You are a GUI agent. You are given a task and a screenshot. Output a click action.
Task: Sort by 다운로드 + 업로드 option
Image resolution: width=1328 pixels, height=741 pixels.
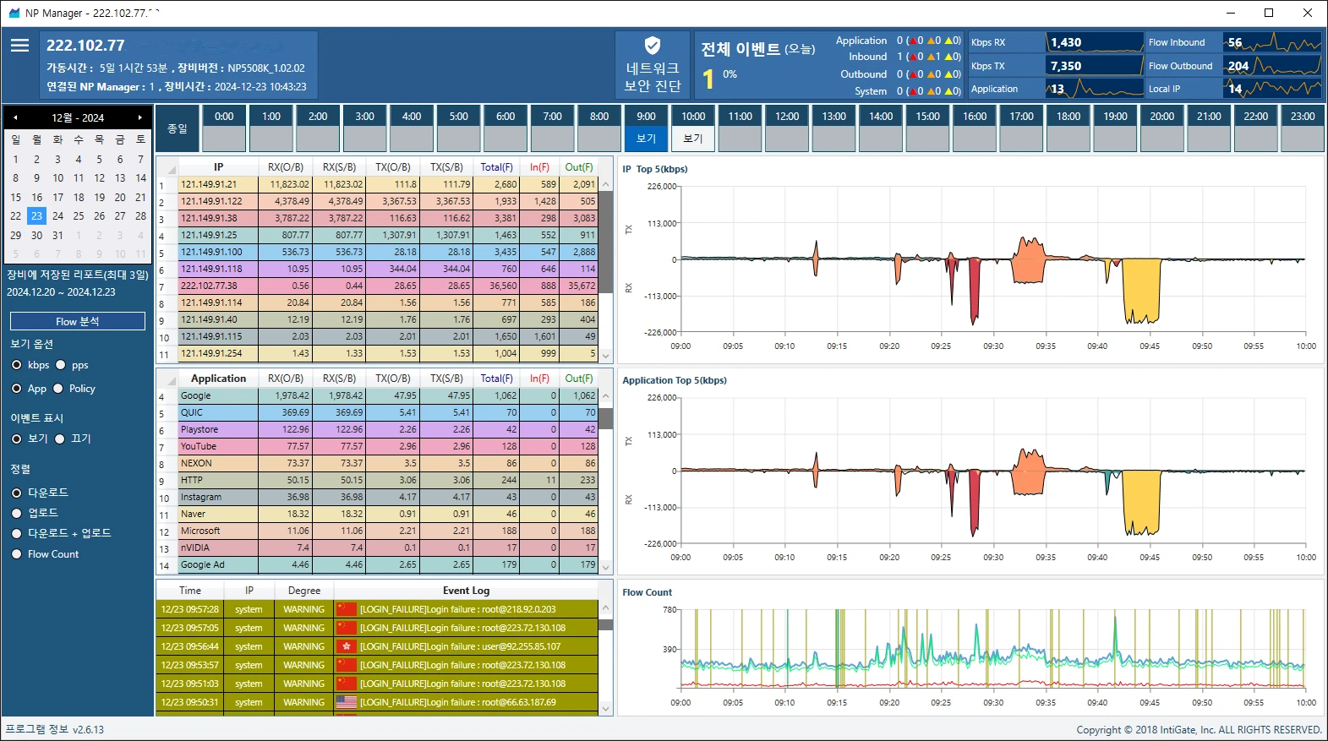[x=16, y=533]
